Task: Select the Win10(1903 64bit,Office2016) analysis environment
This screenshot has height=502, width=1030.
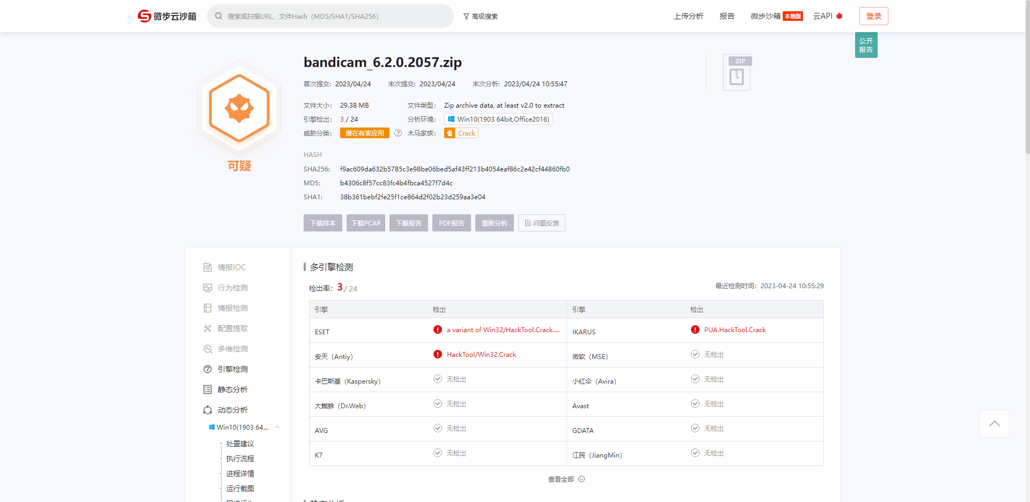Action: [x=498, y=119]
